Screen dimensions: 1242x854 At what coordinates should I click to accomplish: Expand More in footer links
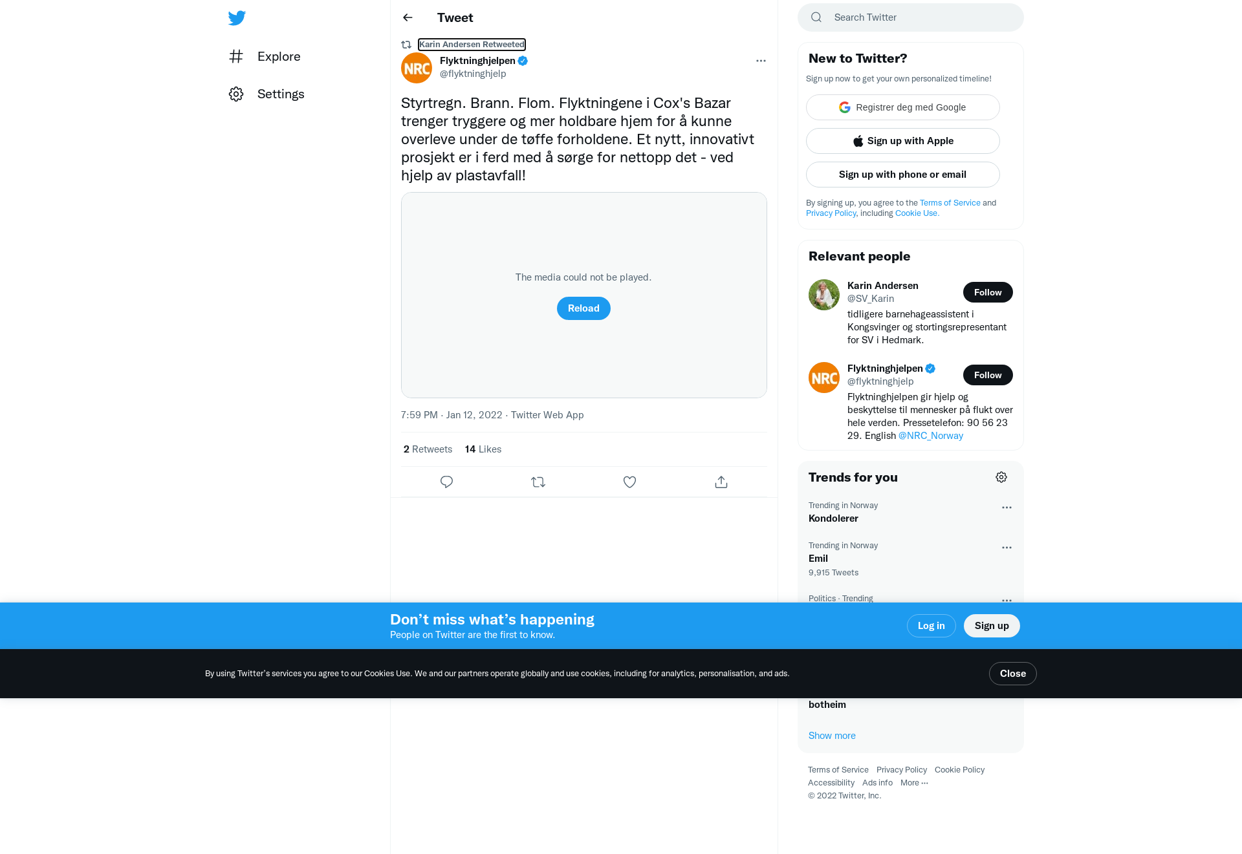914,783
